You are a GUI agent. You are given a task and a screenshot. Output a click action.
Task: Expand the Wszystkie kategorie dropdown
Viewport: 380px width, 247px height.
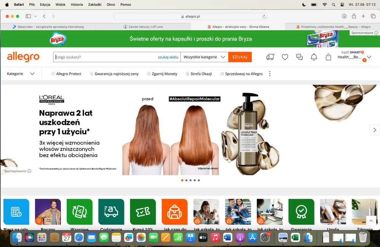tap(204, 57)
